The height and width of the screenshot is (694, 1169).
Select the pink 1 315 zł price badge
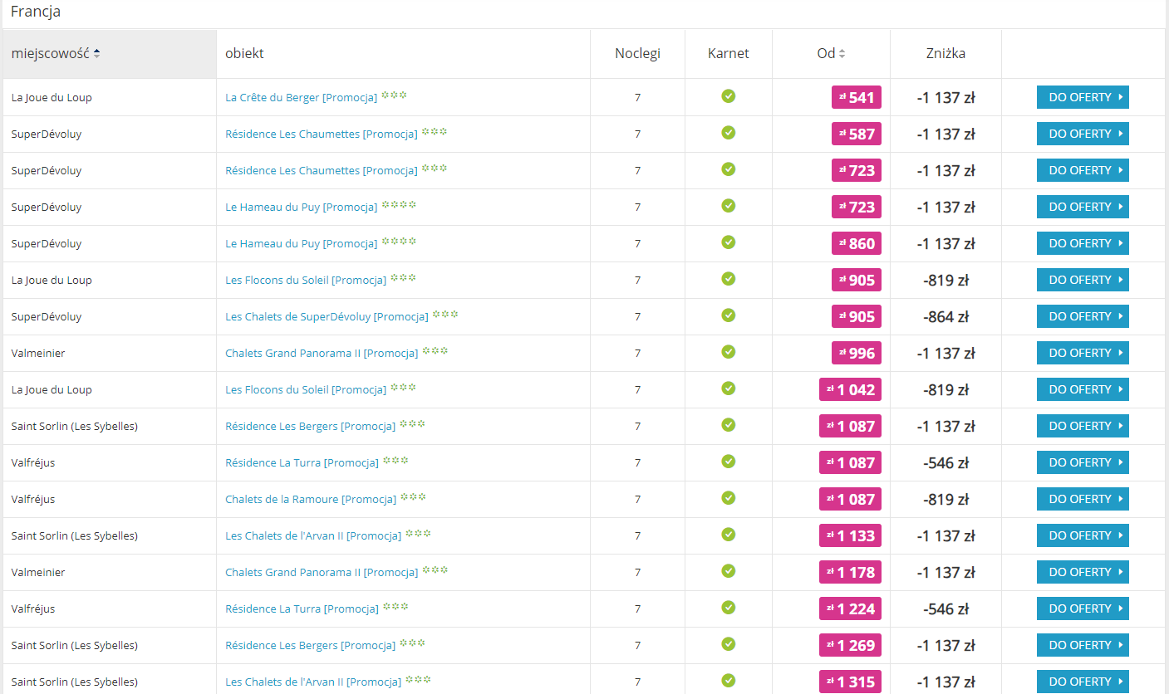(x=850, y=682)
